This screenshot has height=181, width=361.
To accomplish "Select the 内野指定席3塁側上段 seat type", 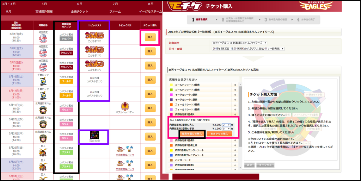I will (x=203, y=145).
